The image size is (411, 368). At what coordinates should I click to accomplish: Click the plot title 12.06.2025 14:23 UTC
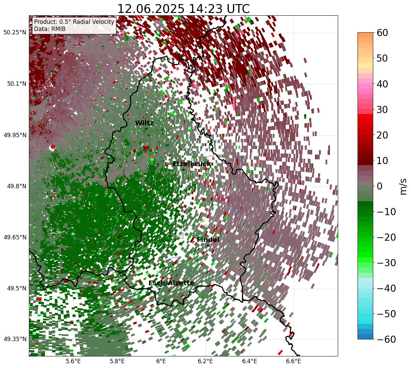click(184, 9)
